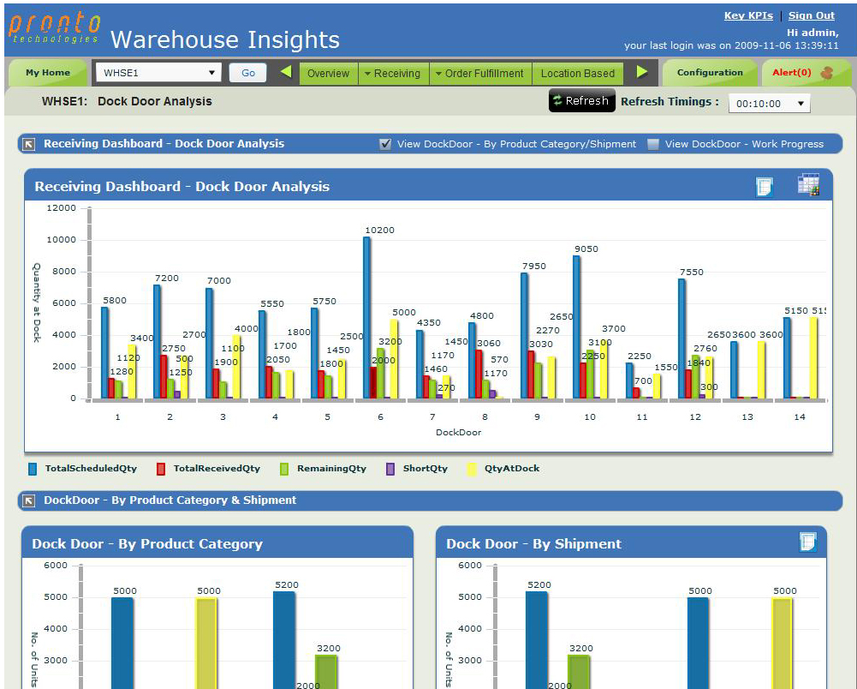Click the 9050 scheduled bar for dock door 10
This screenshot has height=689, width=857.
coord(576,327)
